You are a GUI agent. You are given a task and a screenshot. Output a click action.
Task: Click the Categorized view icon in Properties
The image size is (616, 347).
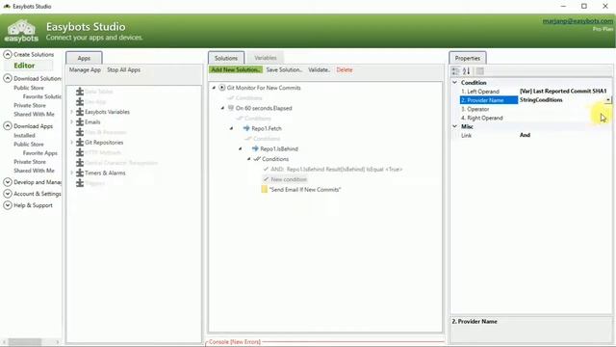(x=455, y=71)
